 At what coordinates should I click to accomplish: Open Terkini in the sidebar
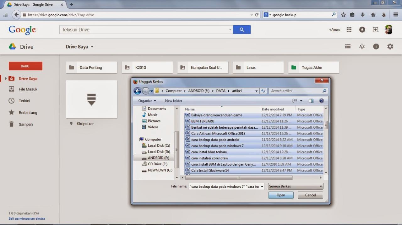tap(24, 101)
